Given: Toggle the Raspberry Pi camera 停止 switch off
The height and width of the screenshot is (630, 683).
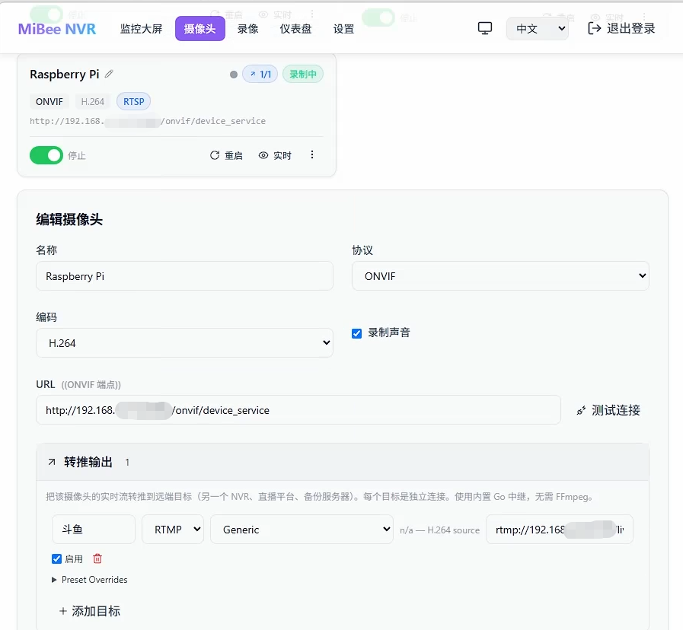Looking at the screenshot, I should pos(46,155).
